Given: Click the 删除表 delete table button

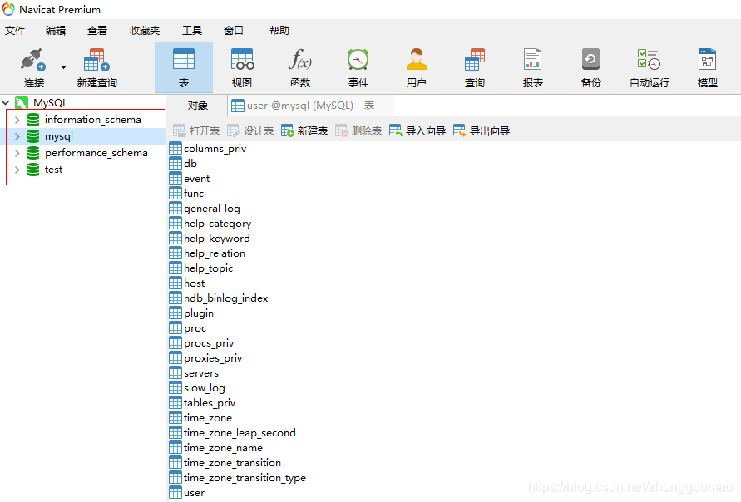Looking at the screenshot, I should (x=358, y=130).
